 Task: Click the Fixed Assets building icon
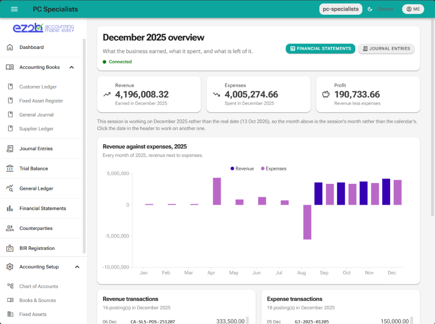pos(10,314)
